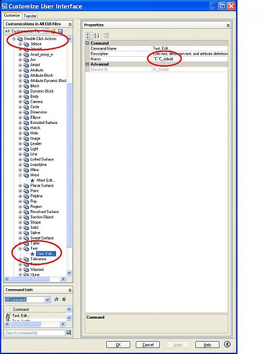
Task: Click the Macro value field
Action: (x=190, y=59)
